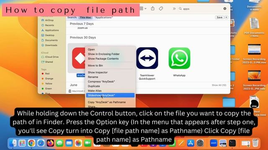The width and height of the screenshot is (268, 150).
Task: Click the Previous 30 Days heading
Action: coord(83,37)
